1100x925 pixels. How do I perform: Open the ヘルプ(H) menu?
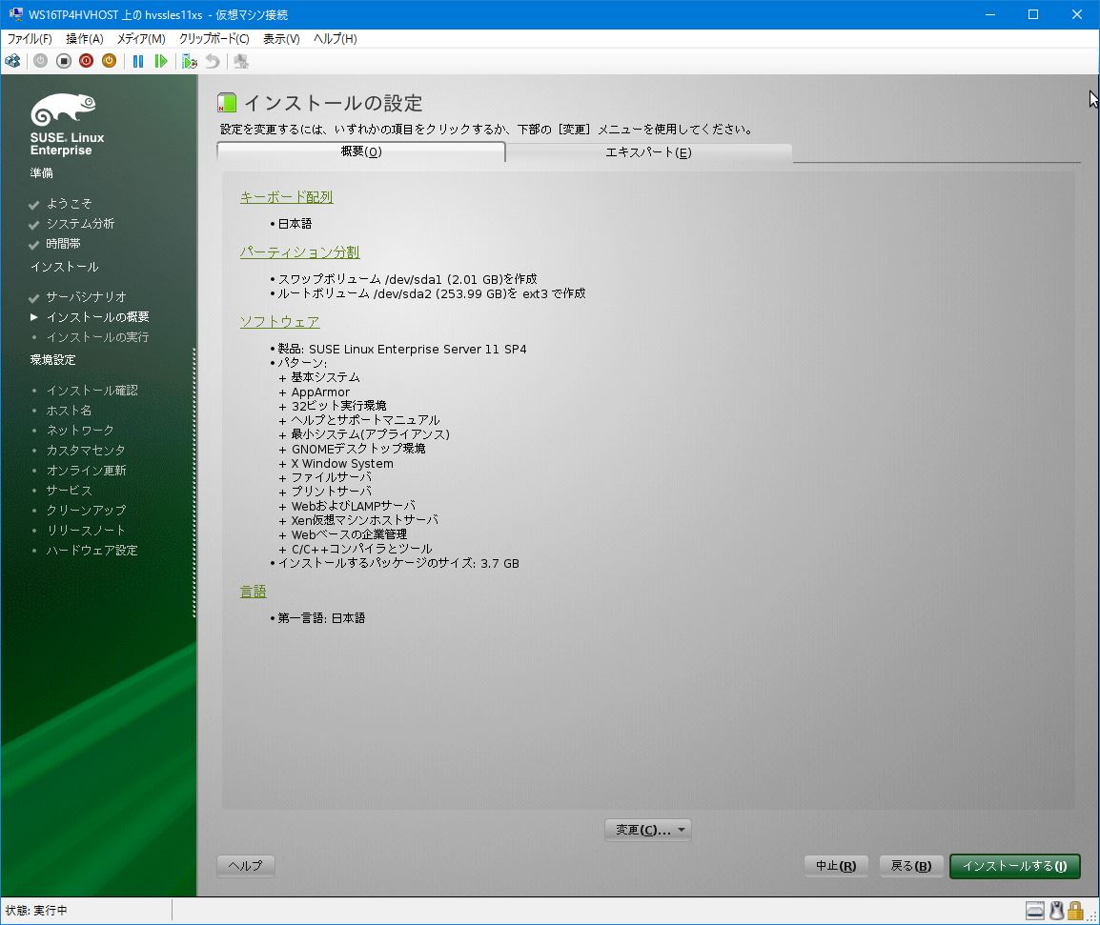tap(336, 38)
